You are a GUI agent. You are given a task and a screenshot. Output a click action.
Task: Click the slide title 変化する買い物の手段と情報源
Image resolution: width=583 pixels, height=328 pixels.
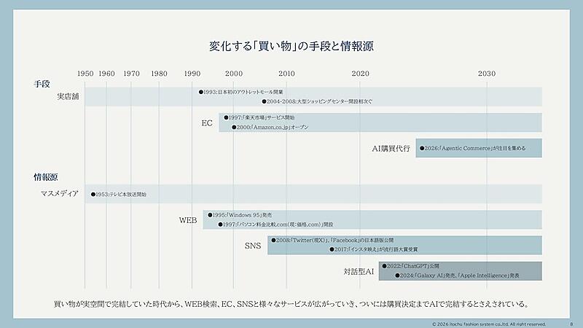[291, 46]
